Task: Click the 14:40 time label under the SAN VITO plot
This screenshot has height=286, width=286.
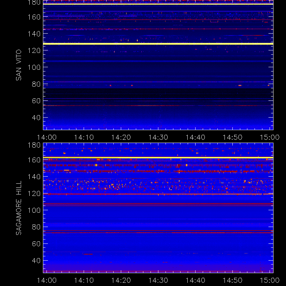Action: tap(195, 137)
